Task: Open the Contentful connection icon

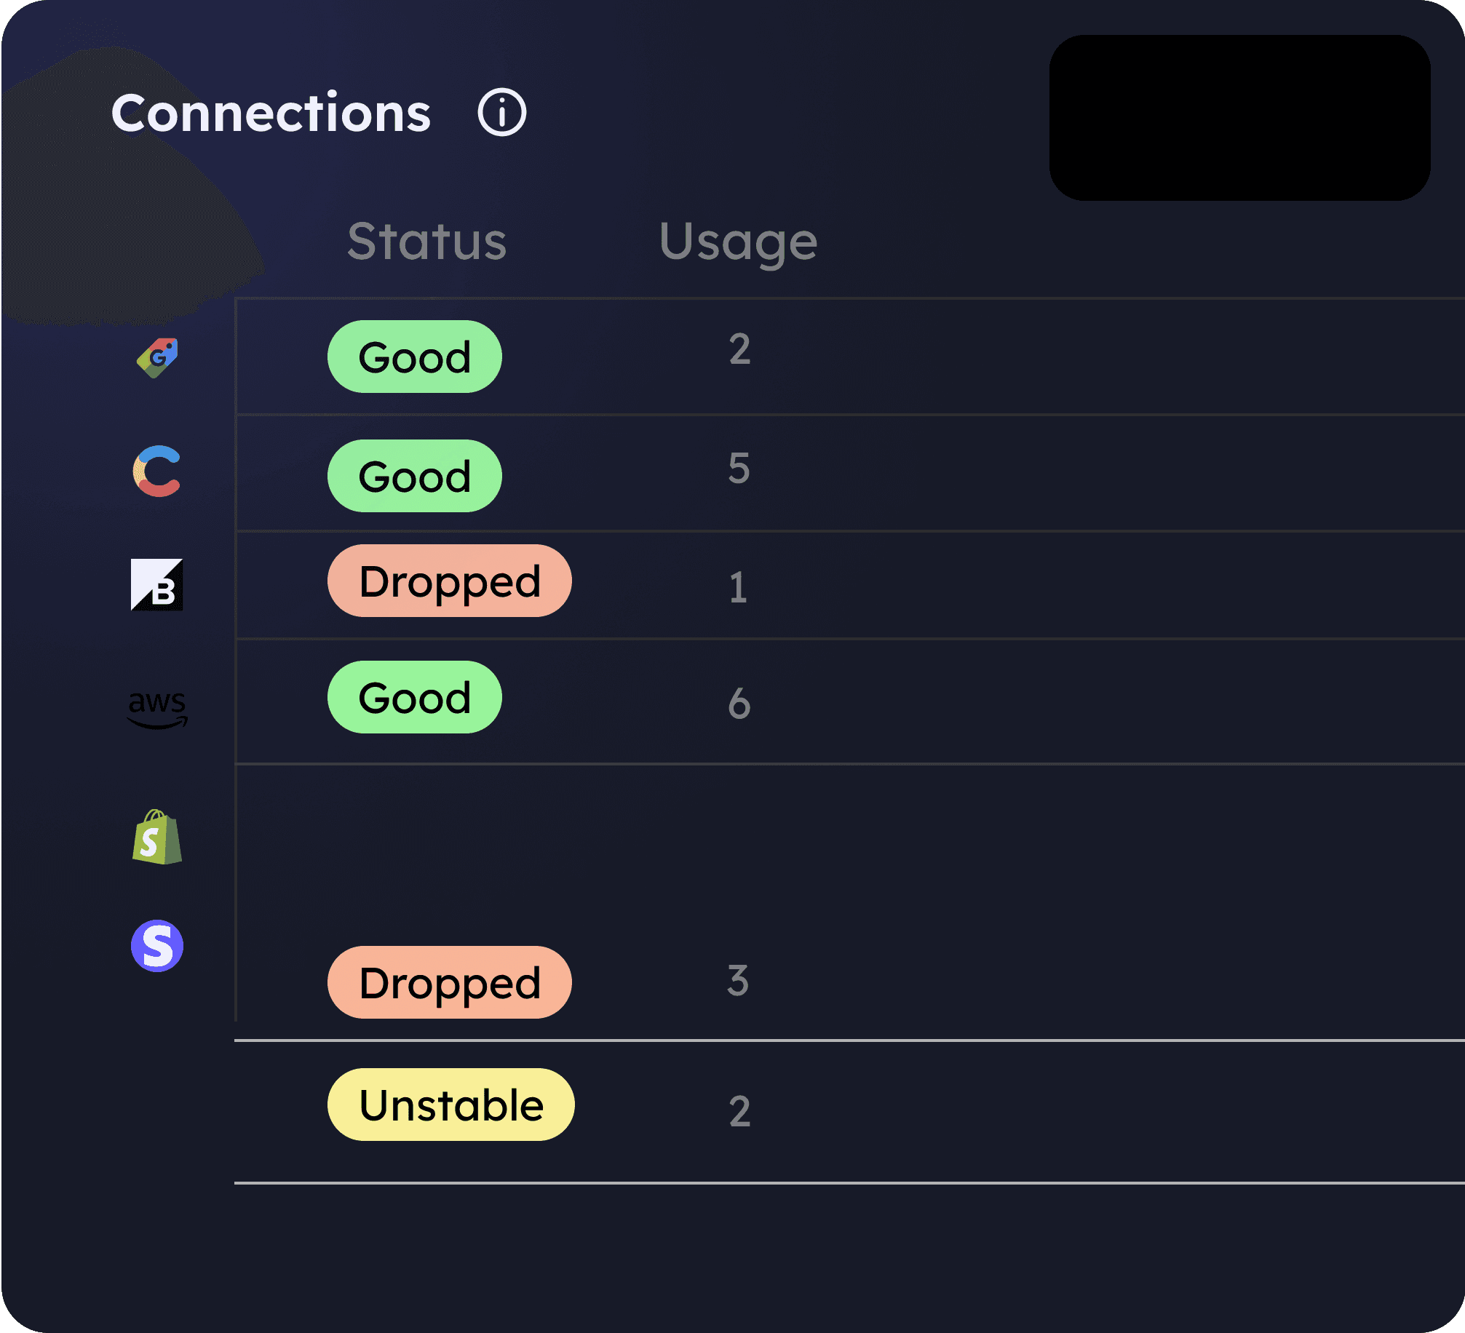Action: [157, 471]
